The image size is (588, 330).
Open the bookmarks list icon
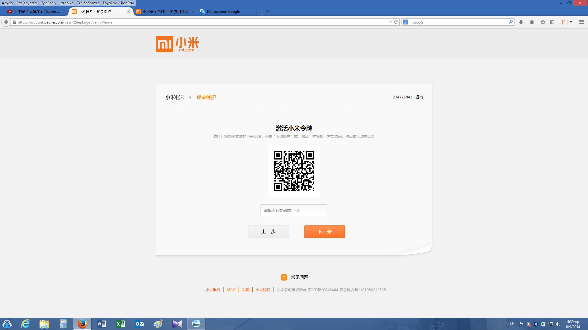click(x=552, y=22)
